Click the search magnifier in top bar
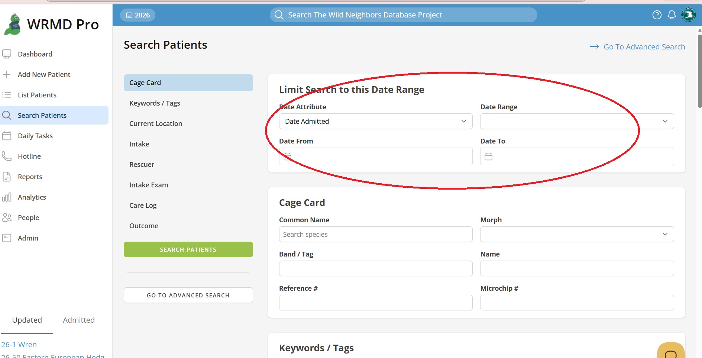702x358 pixels. click(279, 15)
